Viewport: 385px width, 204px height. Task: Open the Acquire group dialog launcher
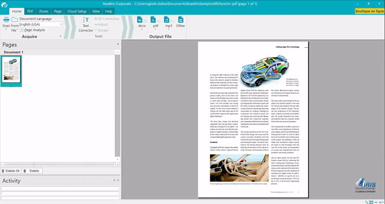click(60, 36)
